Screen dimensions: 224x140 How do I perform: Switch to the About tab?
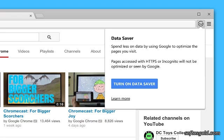(96, 51)
